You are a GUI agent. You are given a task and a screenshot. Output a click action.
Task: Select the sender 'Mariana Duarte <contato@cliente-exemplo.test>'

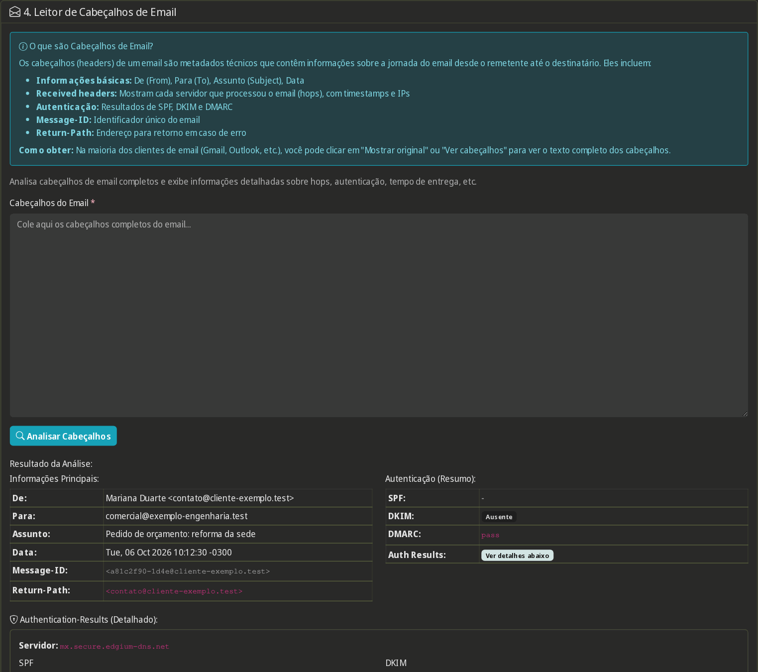tap(200, 498)
